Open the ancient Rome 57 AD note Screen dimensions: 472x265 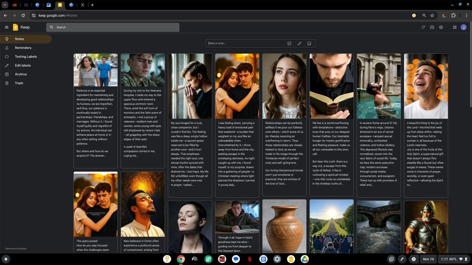[x=379, y=125]
